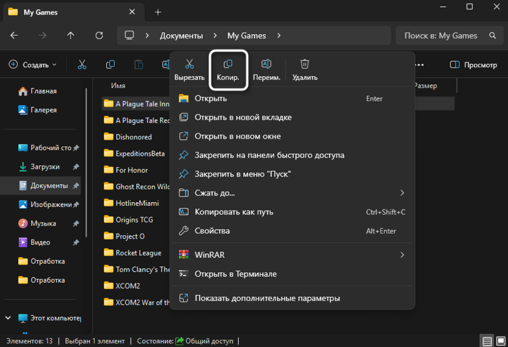Click the search magnifier icon
The width and height of the screenshot is (508, 347).
click(493, 35)
